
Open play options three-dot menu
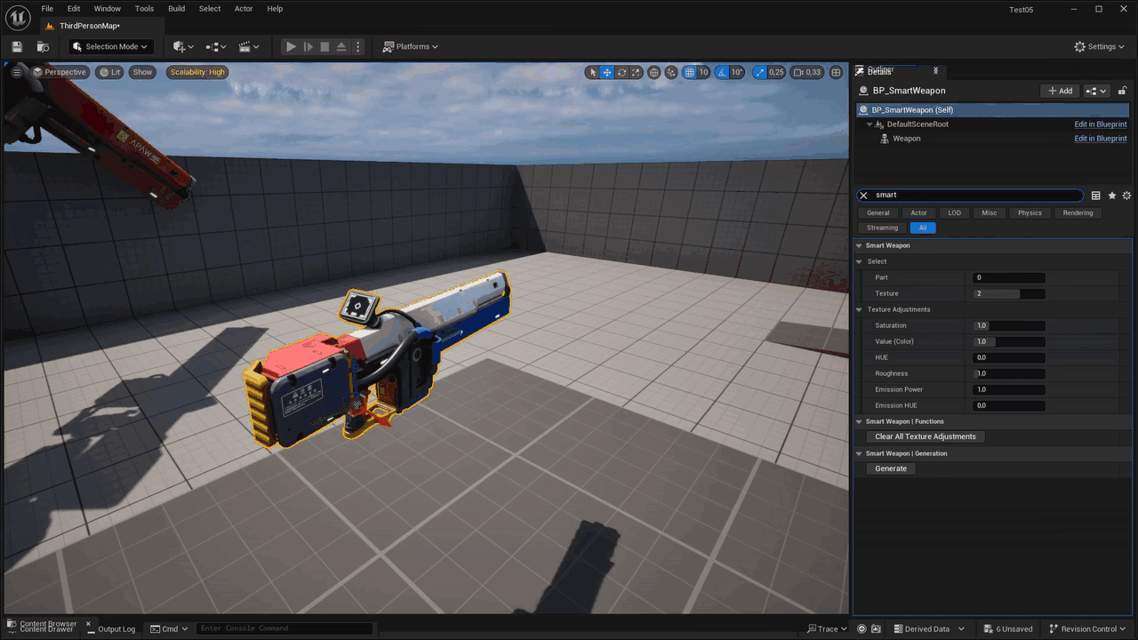[358, 46]
